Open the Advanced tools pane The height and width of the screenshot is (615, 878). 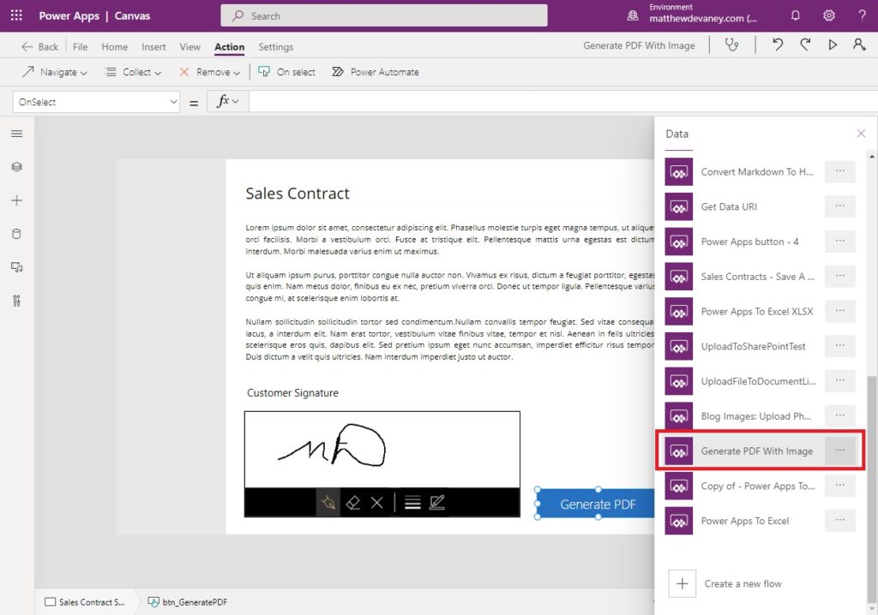[x=15, y=298]
